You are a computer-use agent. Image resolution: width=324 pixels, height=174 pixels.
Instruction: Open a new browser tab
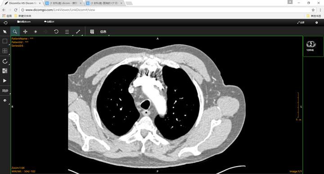click(129, 3)
